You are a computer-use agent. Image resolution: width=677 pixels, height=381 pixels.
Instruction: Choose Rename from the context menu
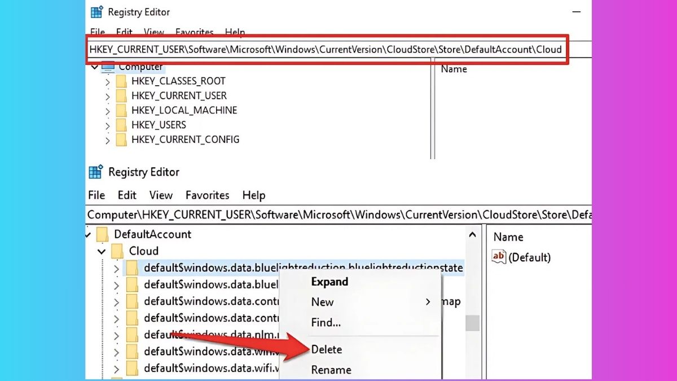click(x=331, y=370)
